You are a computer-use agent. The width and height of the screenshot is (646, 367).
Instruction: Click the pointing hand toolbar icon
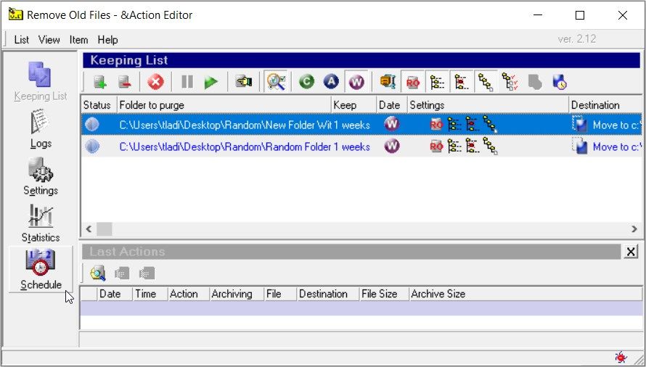(x=244, y=81)
